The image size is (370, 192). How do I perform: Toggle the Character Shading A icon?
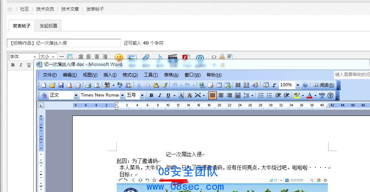pos(189,95)
